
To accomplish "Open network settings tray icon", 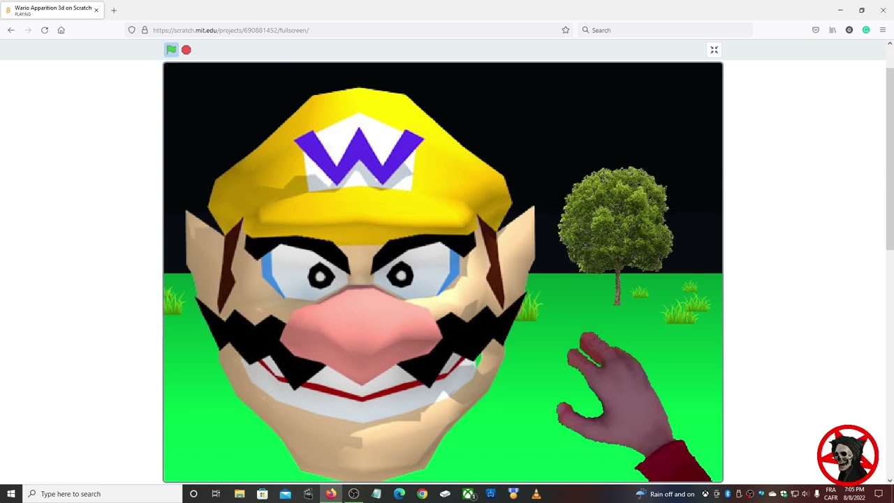I will (x=795, y=494).
